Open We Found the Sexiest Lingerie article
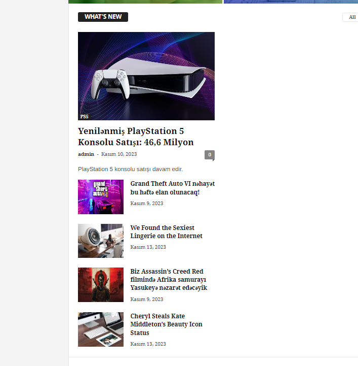Image resolution: width=358 pixels, height=366 pixels. 166,231
